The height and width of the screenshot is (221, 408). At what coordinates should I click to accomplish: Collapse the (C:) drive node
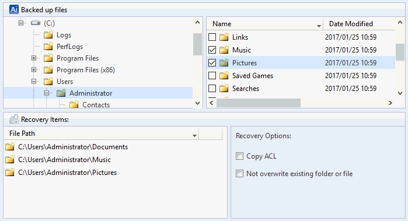21,23
